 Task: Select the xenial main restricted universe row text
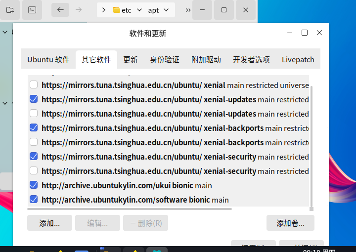coord(175,85)
